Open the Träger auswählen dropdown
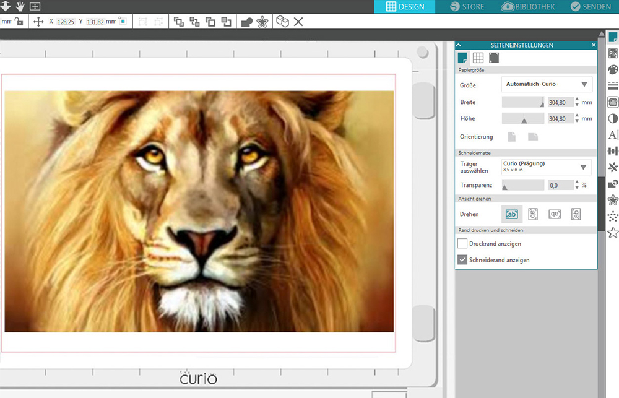Image resolution: width=619 pixels, height=398 pixels. click(x=583, y=167)
